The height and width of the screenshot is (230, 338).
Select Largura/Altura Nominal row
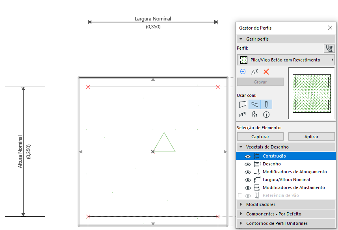286,180
